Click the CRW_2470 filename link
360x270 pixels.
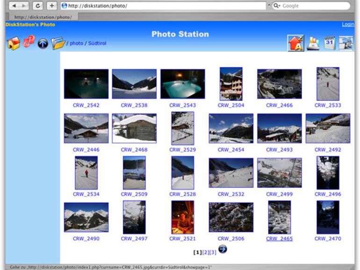[x=328, y=239]
